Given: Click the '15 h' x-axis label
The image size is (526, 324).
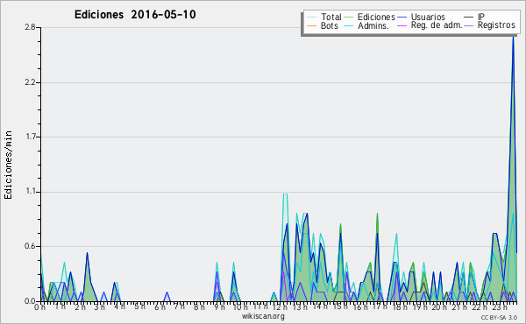Looking at the screenshot, I should point(340,306).
